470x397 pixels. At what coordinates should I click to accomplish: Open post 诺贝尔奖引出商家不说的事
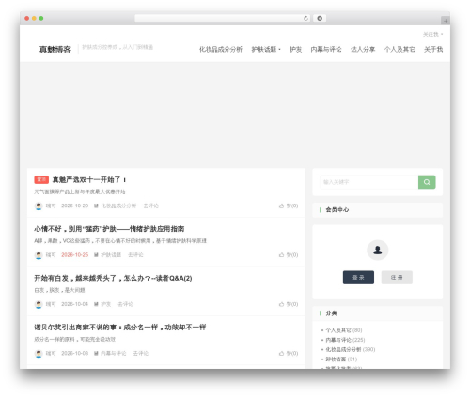pyautogui.click(x=120, y=328)
